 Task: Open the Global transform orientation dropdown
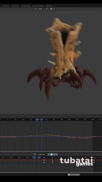tap(40, 9)
